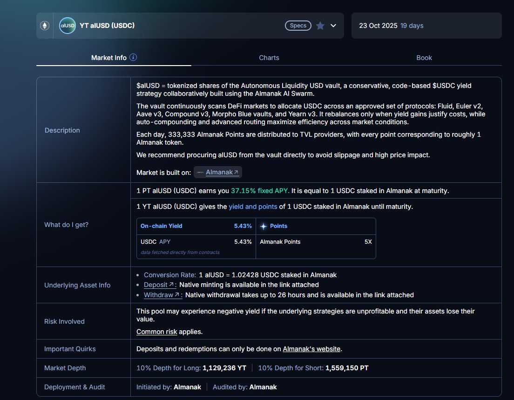The width and height of the screenshot is (514, 400).
Task: Click the Points sparkle icon
Action: [x=264, y=226]
